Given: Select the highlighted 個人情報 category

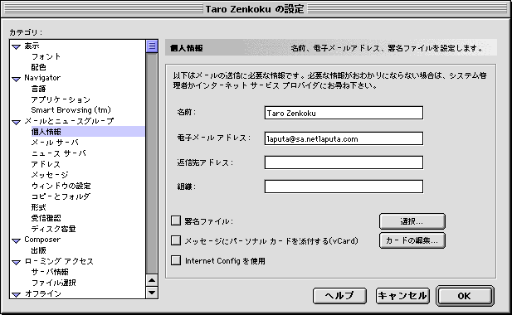Looking at the screenshot, I should point(46,132).
